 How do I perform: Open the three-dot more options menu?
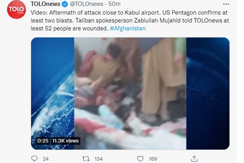(226, 4)
